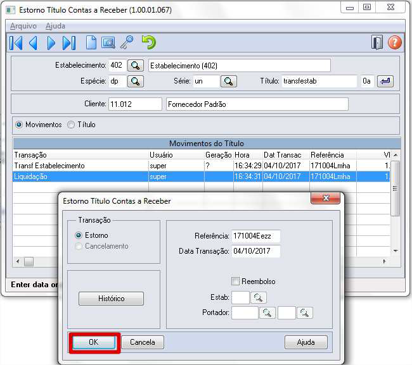Screen dimensions: 412x365
Task: Click the Dat Transac column header
Action: point(286,155)
